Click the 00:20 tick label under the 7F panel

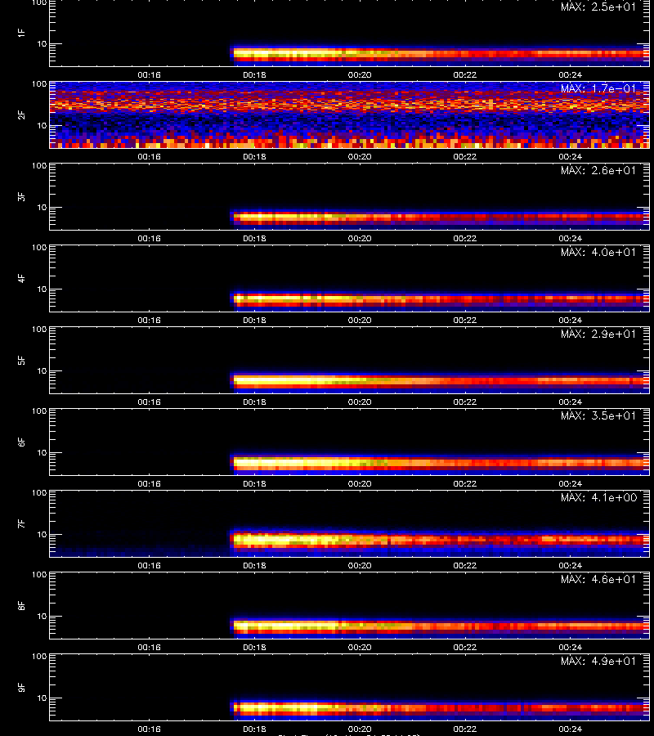click(360, 566)
